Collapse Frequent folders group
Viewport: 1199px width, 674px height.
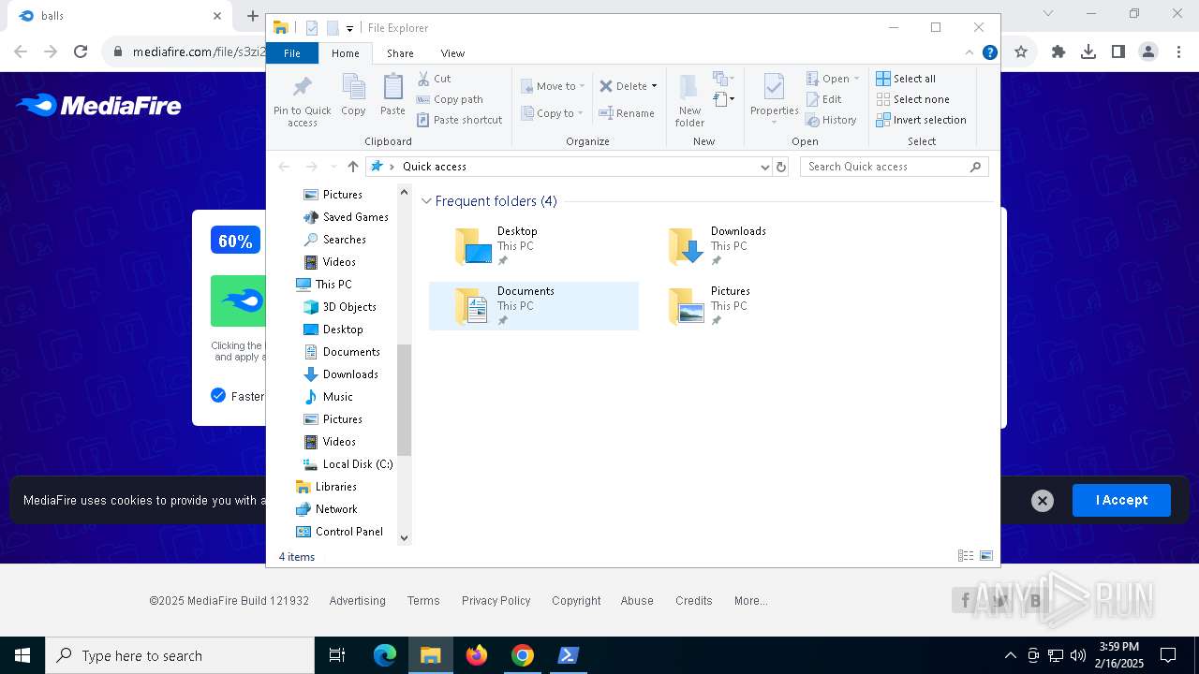point(427,201)
